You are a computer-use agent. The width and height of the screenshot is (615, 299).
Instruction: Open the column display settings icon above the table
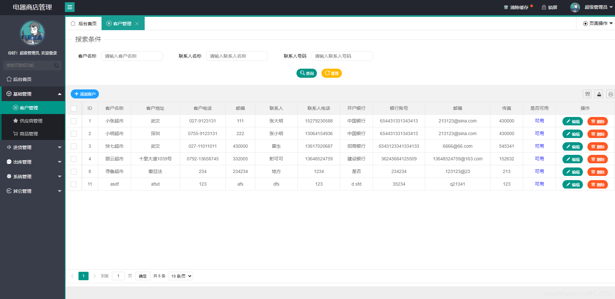tap(587, 94)
